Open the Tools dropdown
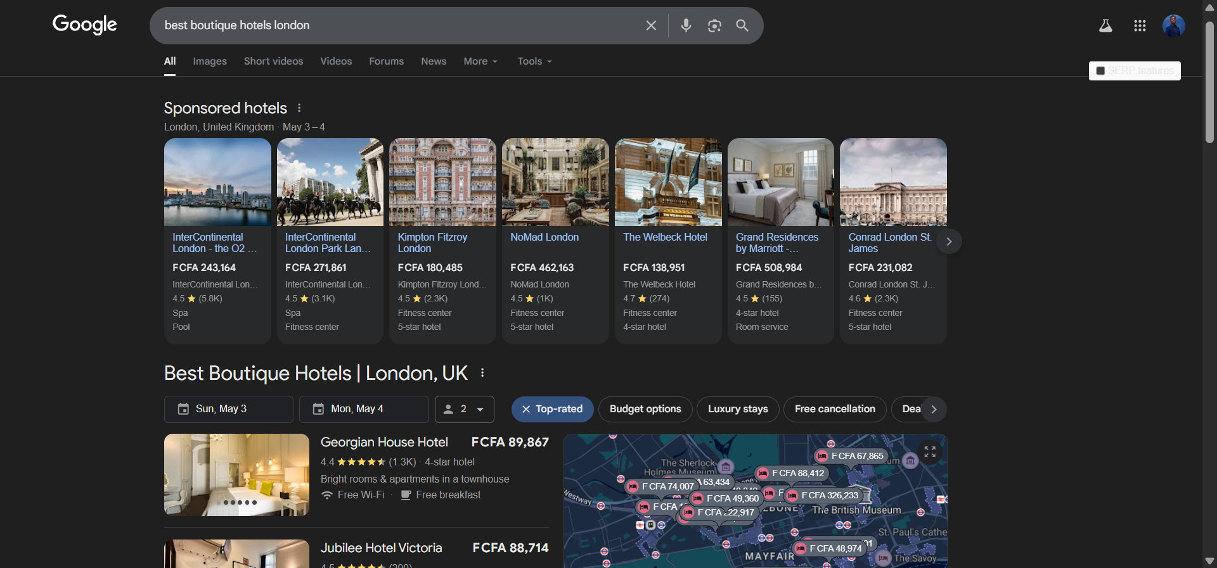The height and width of the screenshot is (568, 1217). 534,61
